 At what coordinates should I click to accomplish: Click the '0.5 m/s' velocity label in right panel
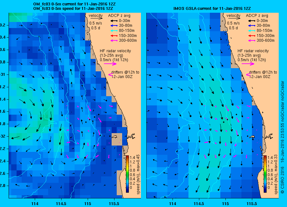[x=233, y=23]
